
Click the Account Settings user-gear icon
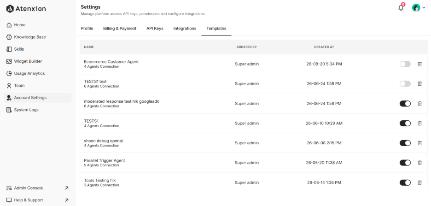[x=9, y=98]
